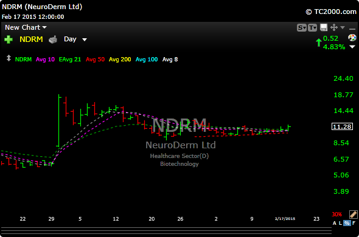Open the color palette icon
This screenshot has height=237, width=359.
point(352,38)
